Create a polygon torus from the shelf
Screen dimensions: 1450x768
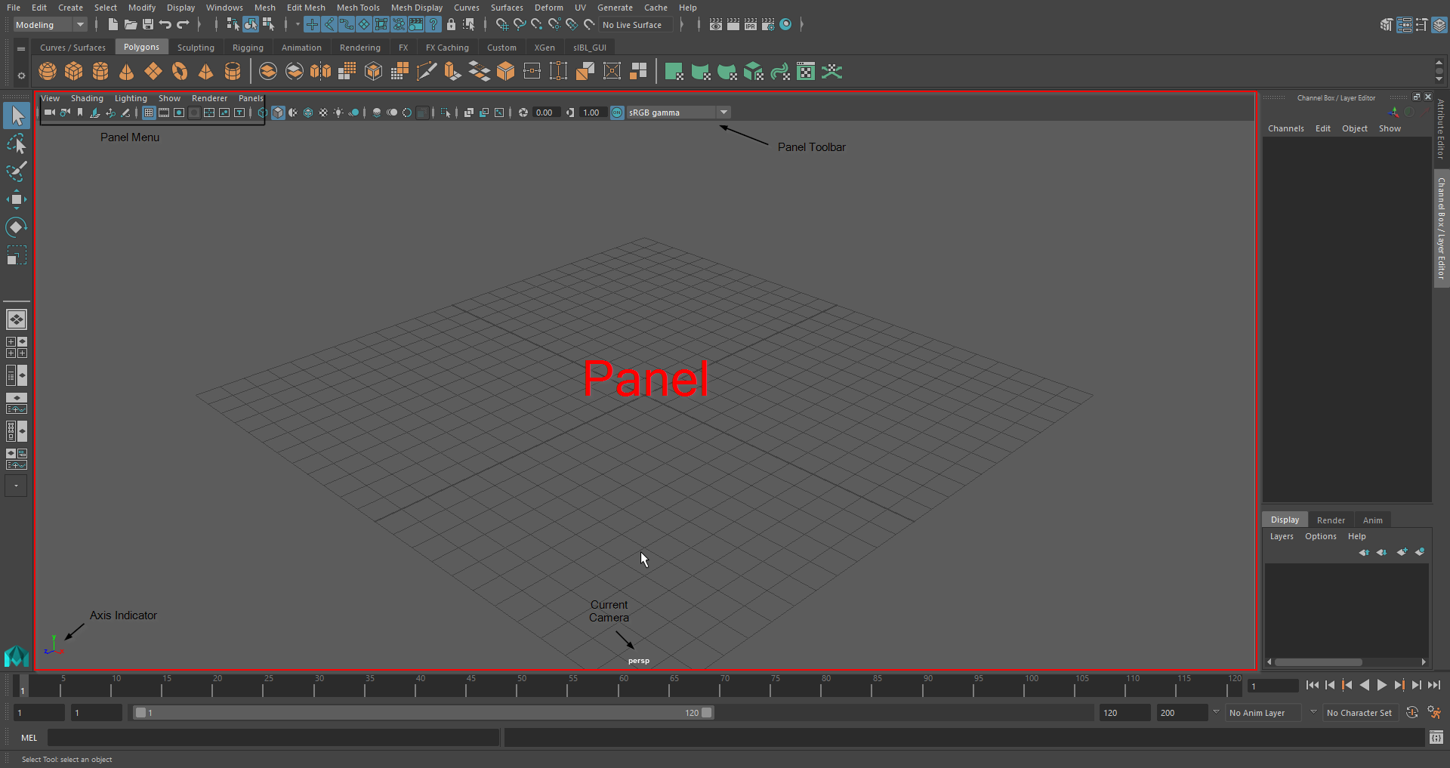coord(180,72)
